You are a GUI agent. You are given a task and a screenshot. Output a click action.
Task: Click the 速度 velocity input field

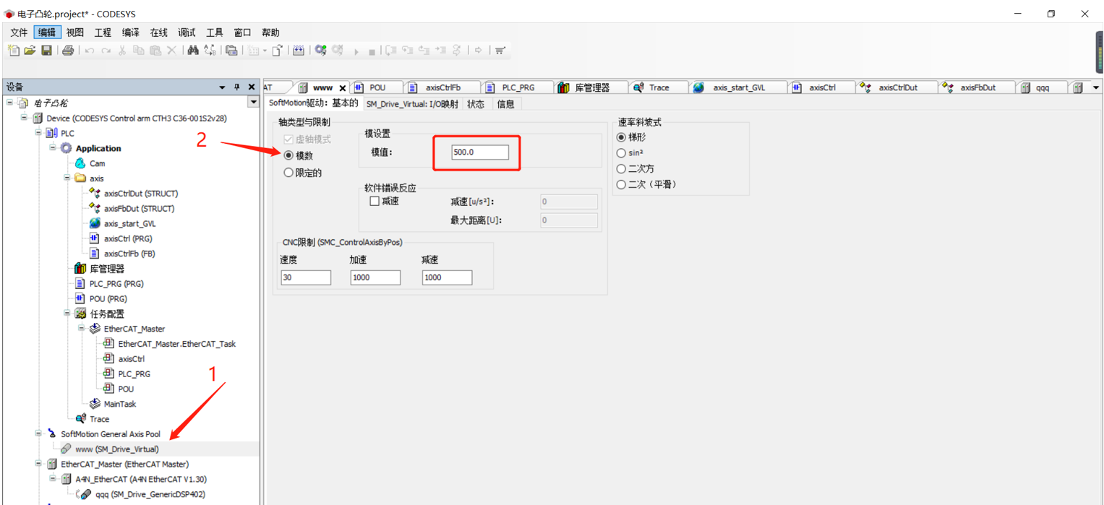[x=306, y=277]
